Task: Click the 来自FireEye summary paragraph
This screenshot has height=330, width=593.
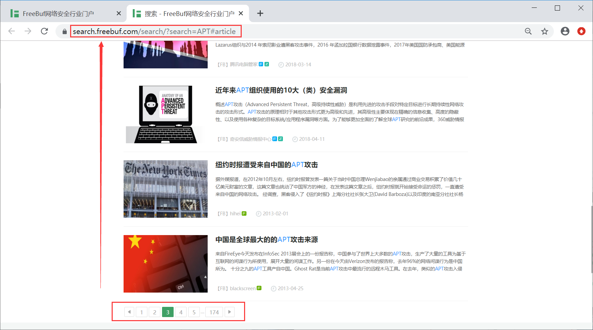Action: coord(340,261)
